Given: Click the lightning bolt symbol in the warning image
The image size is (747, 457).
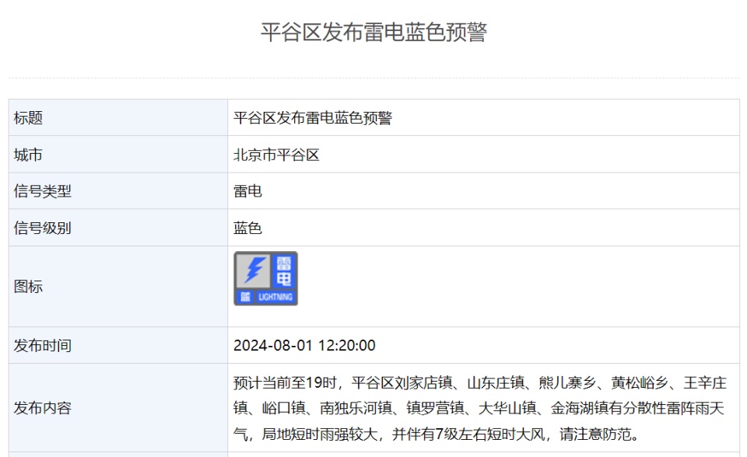Looking at the screenshot, I should 254,270.
